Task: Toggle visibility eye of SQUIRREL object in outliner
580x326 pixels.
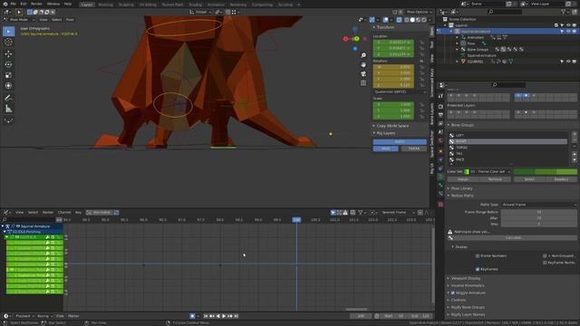Action: [x=568, y=62]
